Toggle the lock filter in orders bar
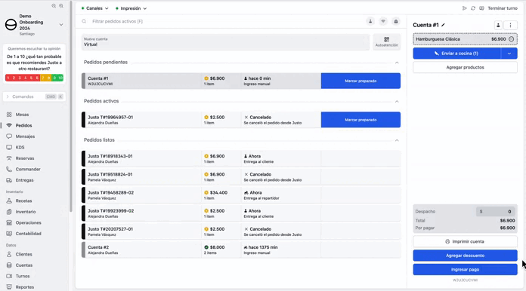The width and height of the screenshot is (526, 291). coord(396,21)
